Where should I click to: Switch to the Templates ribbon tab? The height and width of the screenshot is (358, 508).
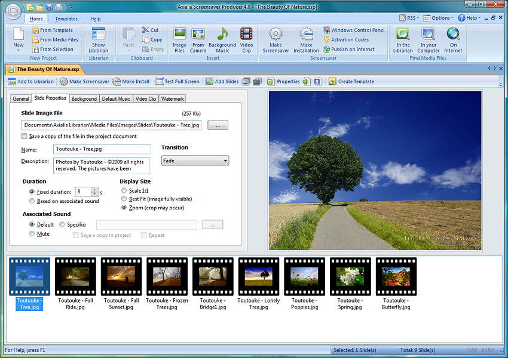click(66, 19)
